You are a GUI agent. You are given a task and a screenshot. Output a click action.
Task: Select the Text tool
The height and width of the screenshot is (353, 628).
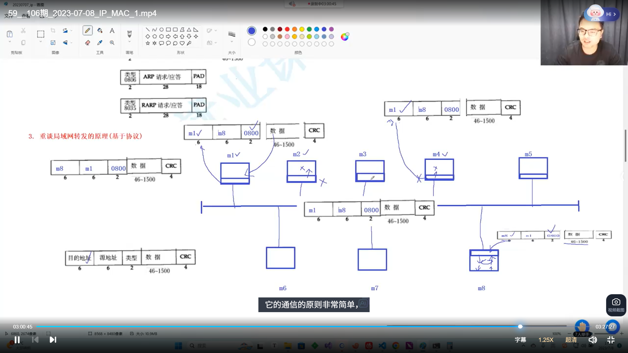(x=112, y=30)
